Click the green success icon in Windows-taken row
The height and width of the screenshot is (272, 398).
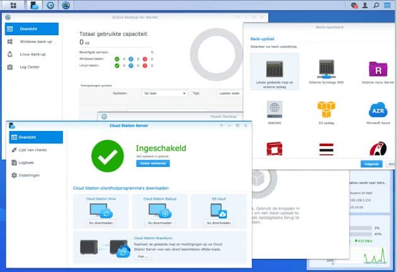tap(117, 59)
